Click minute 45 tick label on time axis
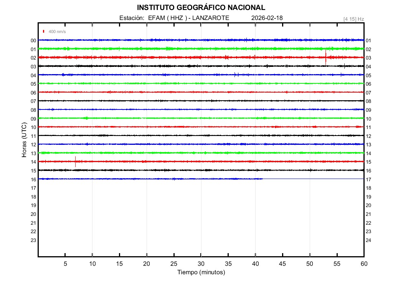Screen dimensions: 393x295 282,264
